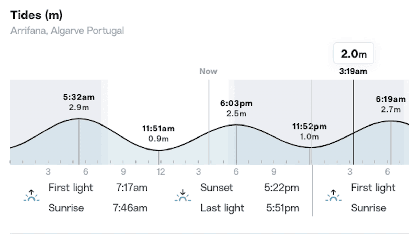The width and height of the screenshot is (409, 249).
Task: Click the 12 noon axis label
Action: [x=161, y=172]
